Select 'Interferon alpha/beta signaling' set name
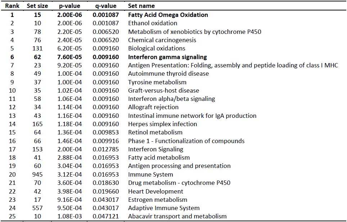Image resolution: width=347 pixels, height=222 pixels. (171, 99)
